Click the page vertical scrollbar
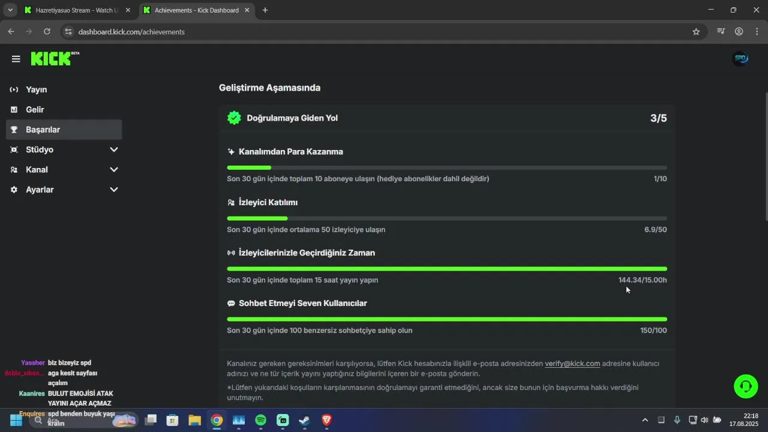 click(x=766, y=156)
